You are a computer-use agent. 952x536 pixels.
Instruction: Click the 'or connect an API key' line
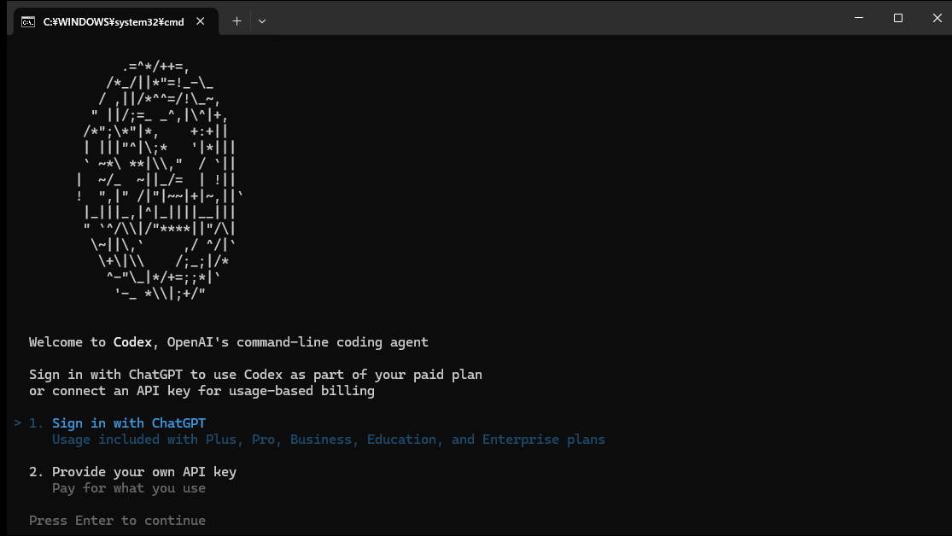201,391
